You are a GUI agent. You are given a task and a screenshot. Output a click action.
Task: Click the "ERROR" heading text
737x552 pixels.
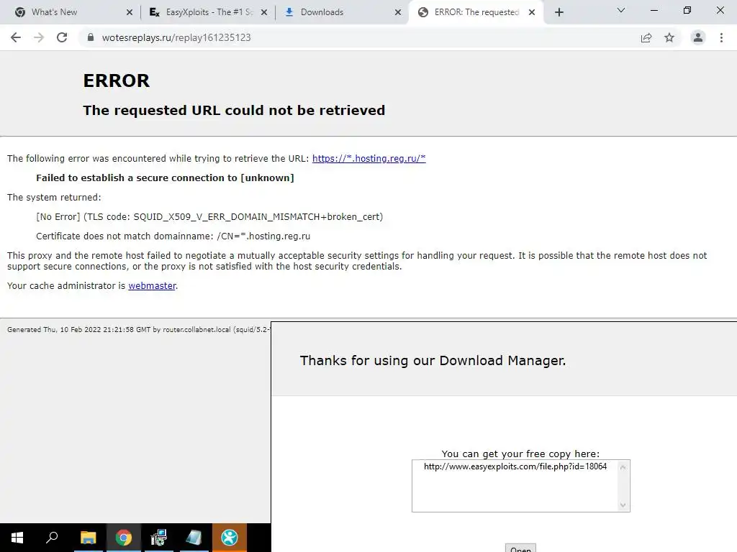point(116,80)
